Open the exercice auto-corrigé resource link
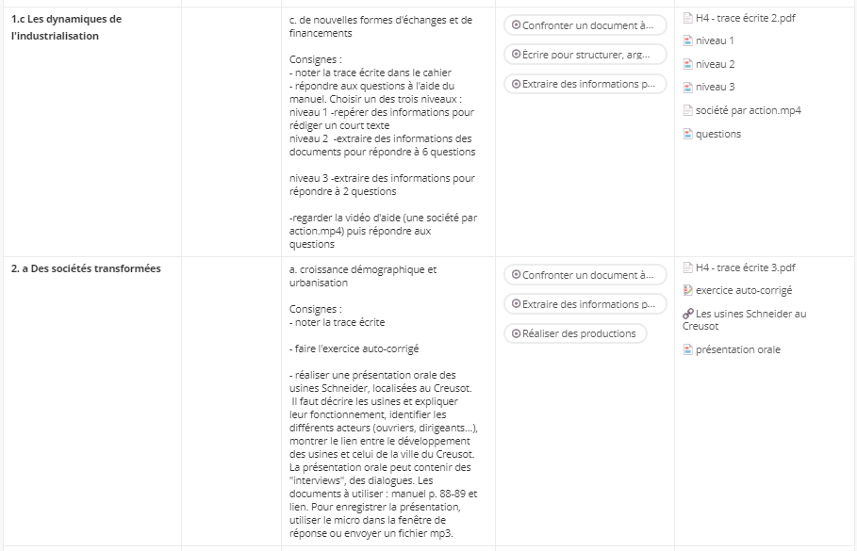This screenshot has height=551, width=857. [x=743, y=290]
